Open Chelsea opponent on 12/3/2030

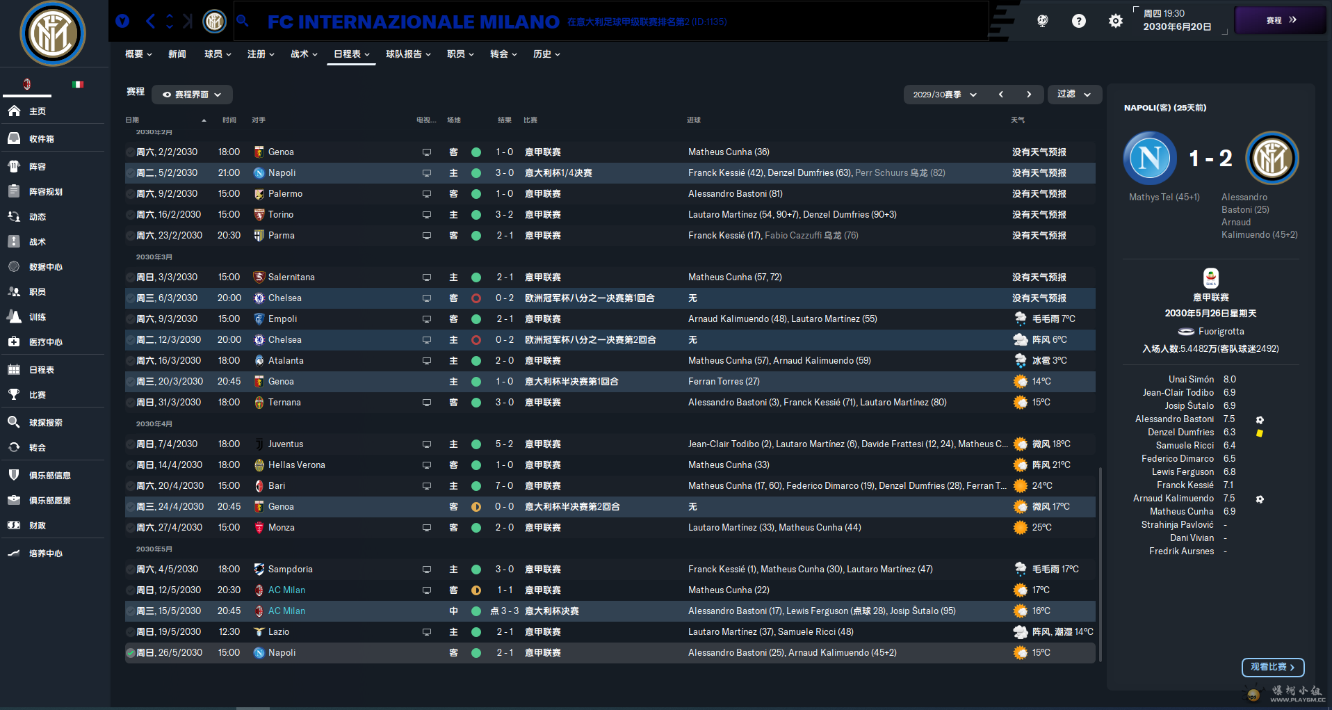[x=284, y=340]
